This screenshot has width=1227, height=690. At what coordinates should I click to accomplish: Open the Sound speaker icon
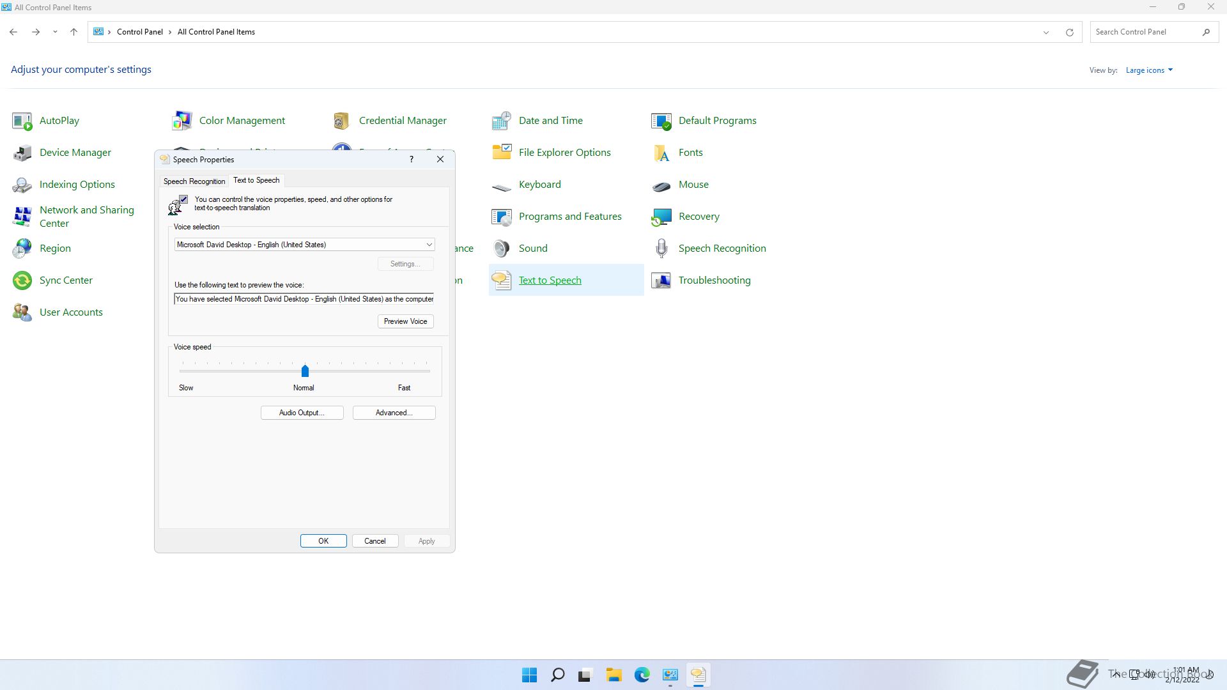pos(502,249)
